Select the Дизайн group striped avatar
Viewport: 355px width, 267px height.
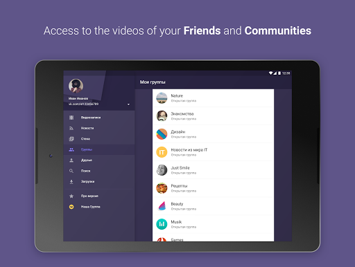click(162, 134)
